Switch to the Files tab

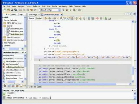coord(14,14)
